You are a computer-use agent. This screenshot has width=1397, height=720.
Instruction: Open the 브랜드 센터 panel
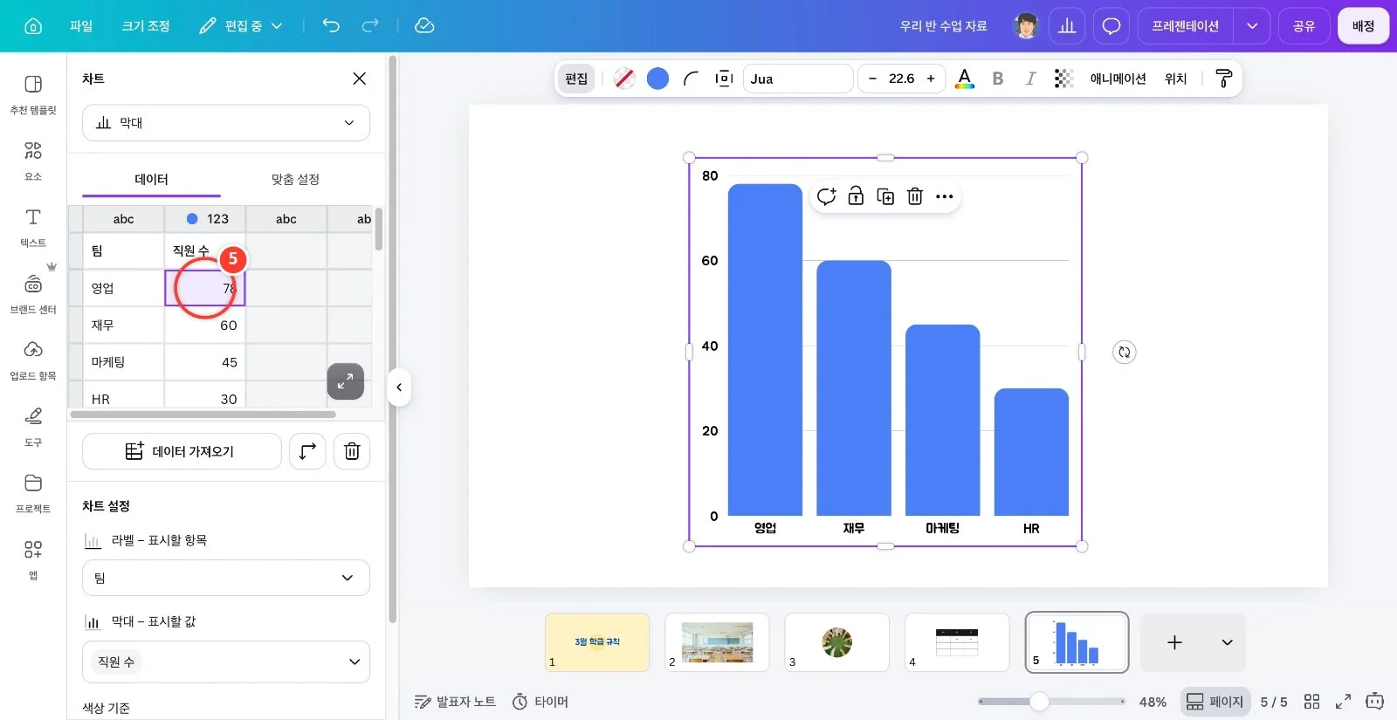pos(33,294)
